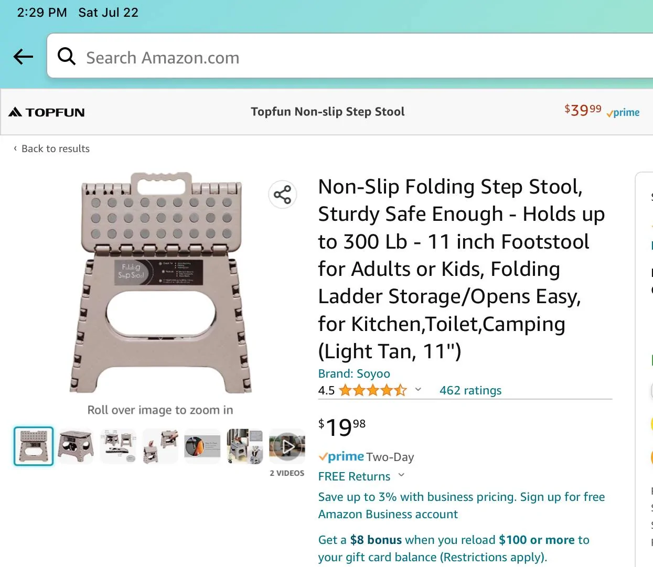
Task: Open the 462 ratings link
Action: pyautogui.click(x=470, y=390)
